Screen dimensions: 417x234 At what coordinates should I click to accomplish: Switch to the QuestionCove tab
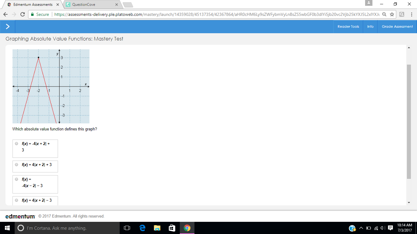[92, 5]
